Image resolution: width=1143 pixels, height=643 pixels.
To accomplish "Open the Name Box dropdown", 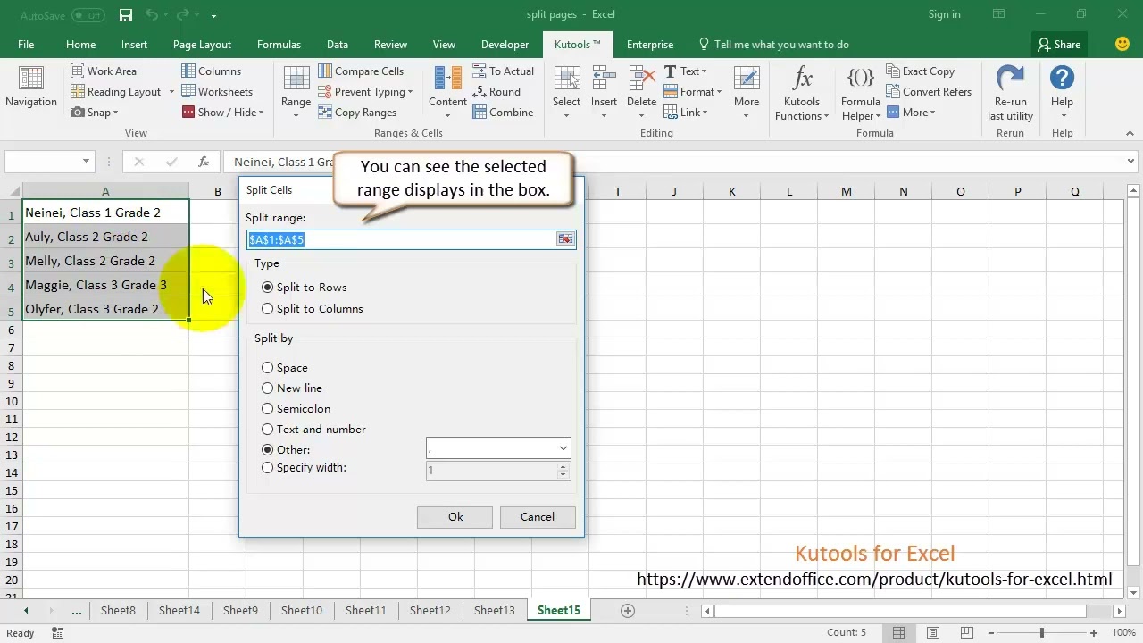I will coord(86,162).
